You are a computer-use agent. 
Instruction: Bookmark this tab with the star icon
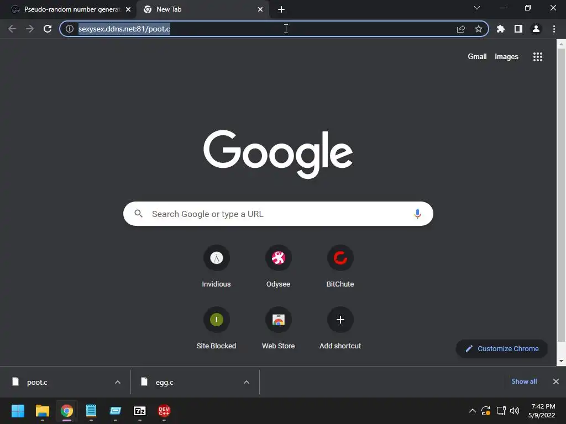click(x=479, y=29)
